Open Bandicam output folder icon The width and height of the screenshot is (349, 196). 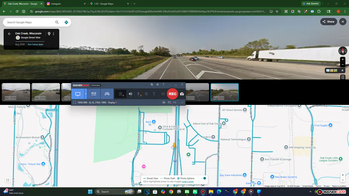click(152, 84)
